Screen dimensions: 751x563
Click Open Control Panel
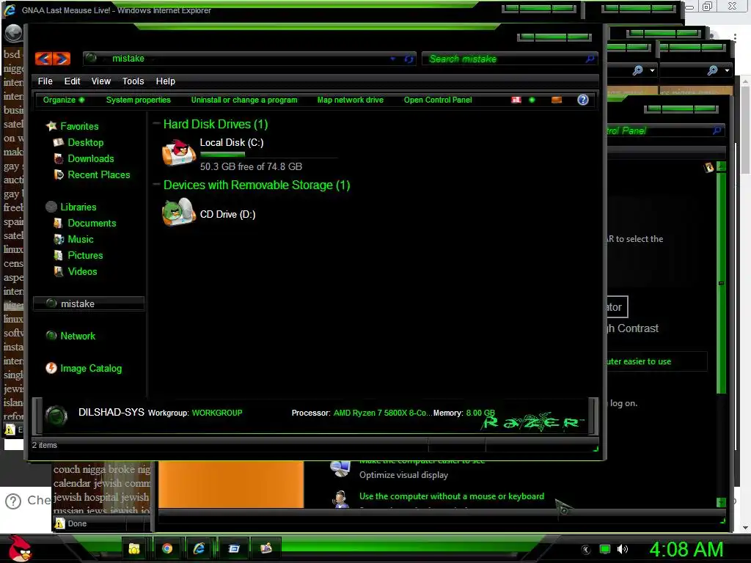click(438, 100)
